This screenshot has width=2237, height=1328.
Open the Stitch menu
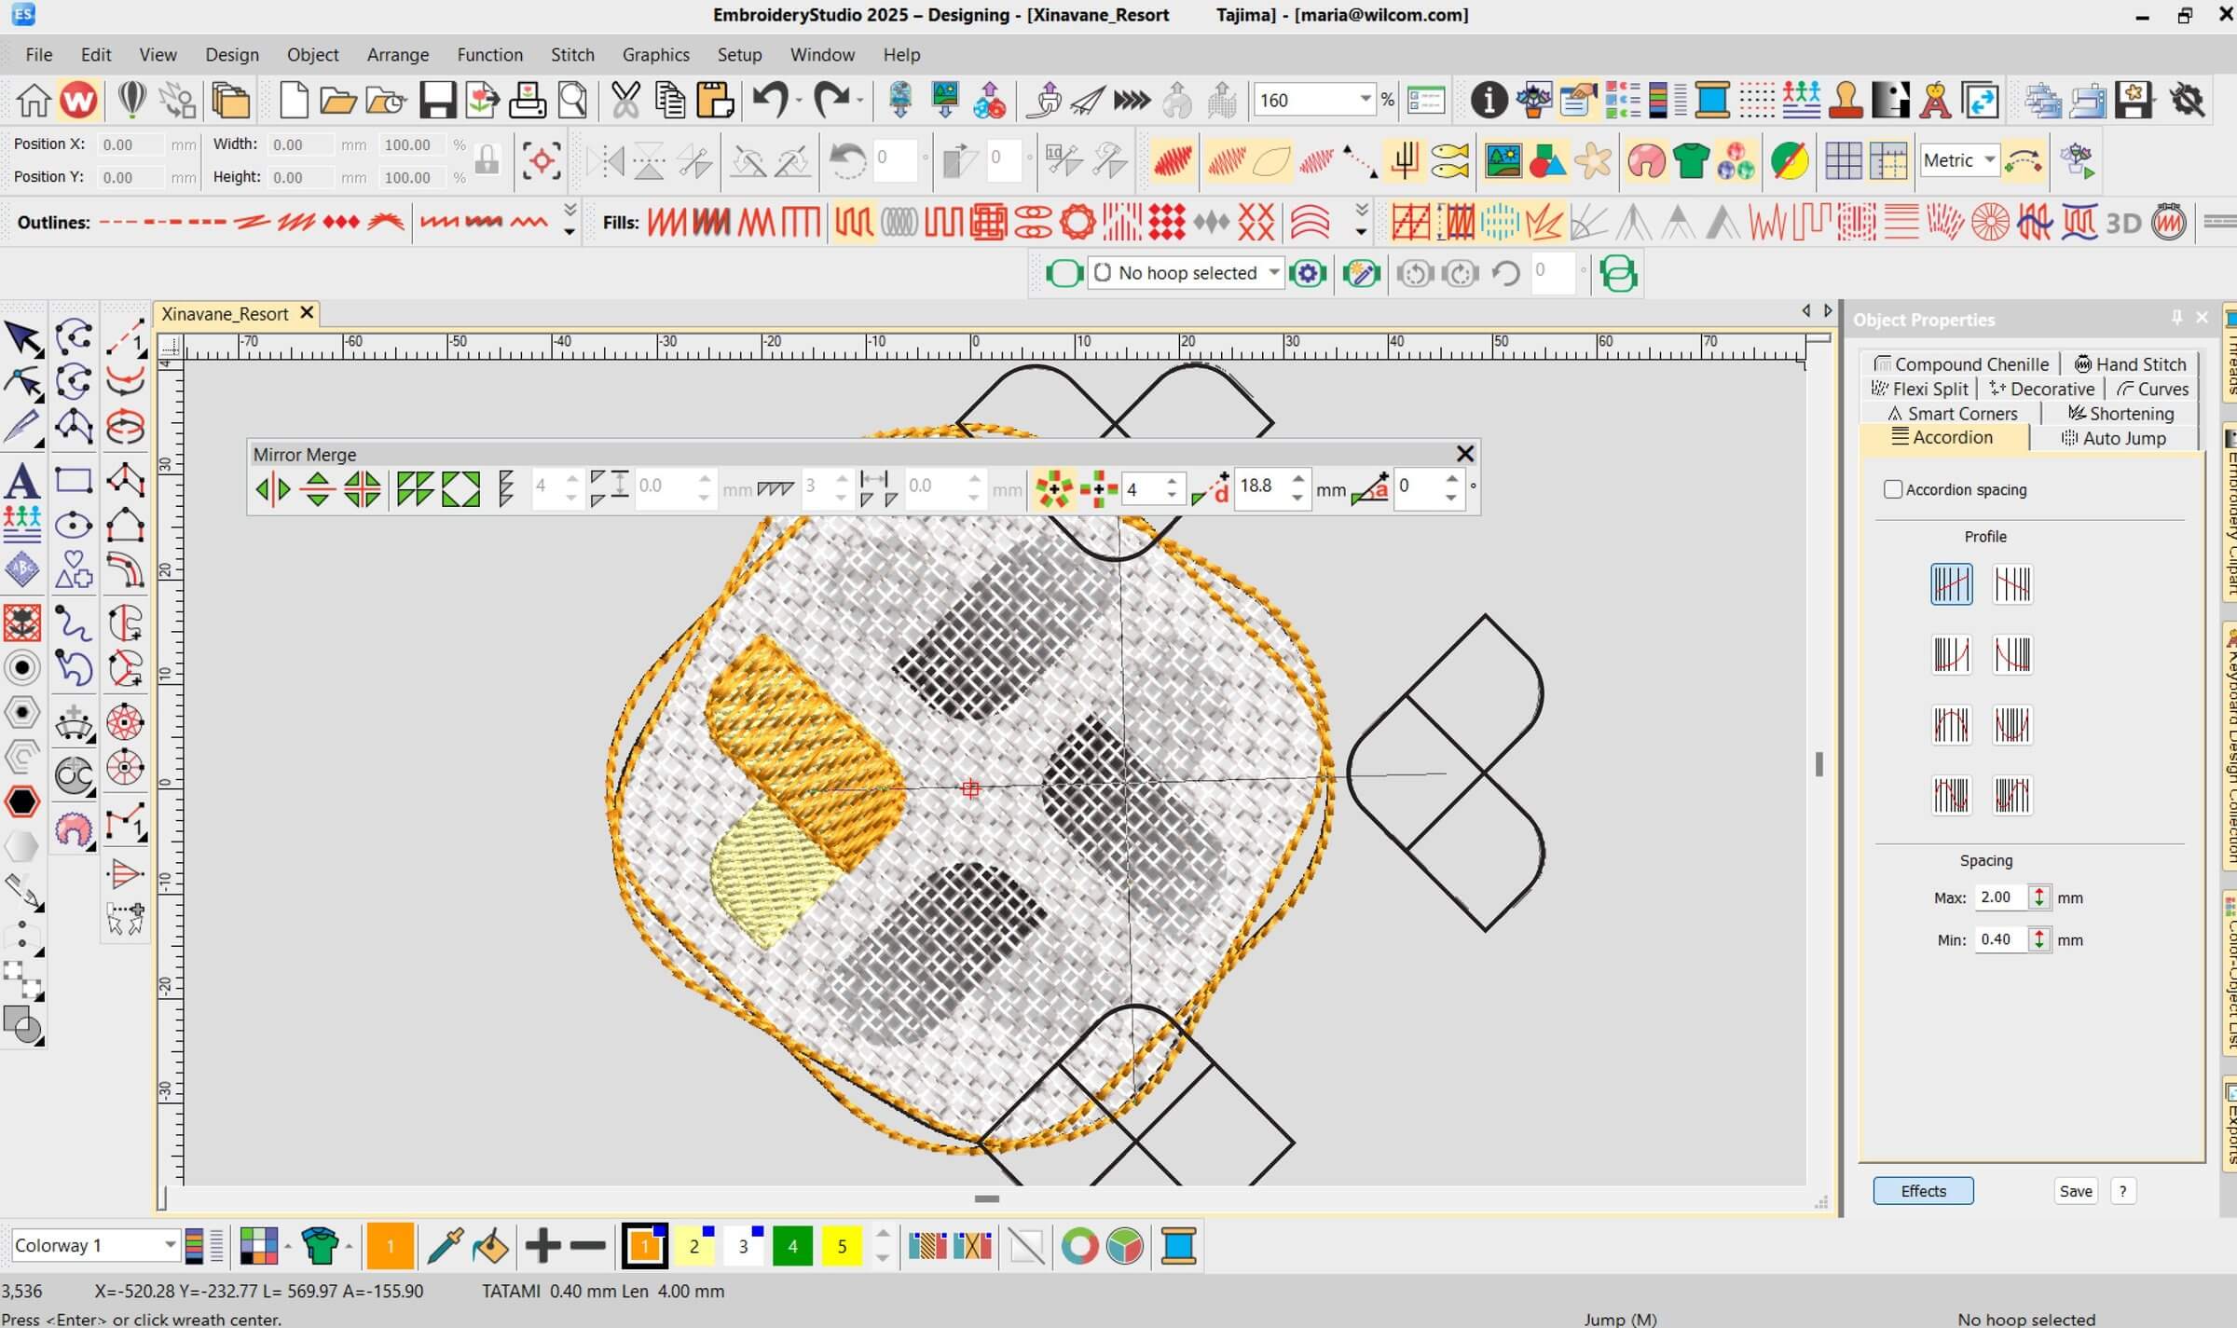pos(572,54)
